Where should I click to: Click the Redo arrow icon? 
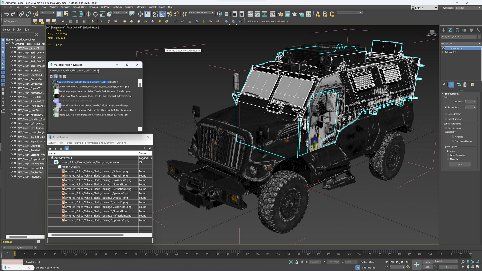(13, 14)
